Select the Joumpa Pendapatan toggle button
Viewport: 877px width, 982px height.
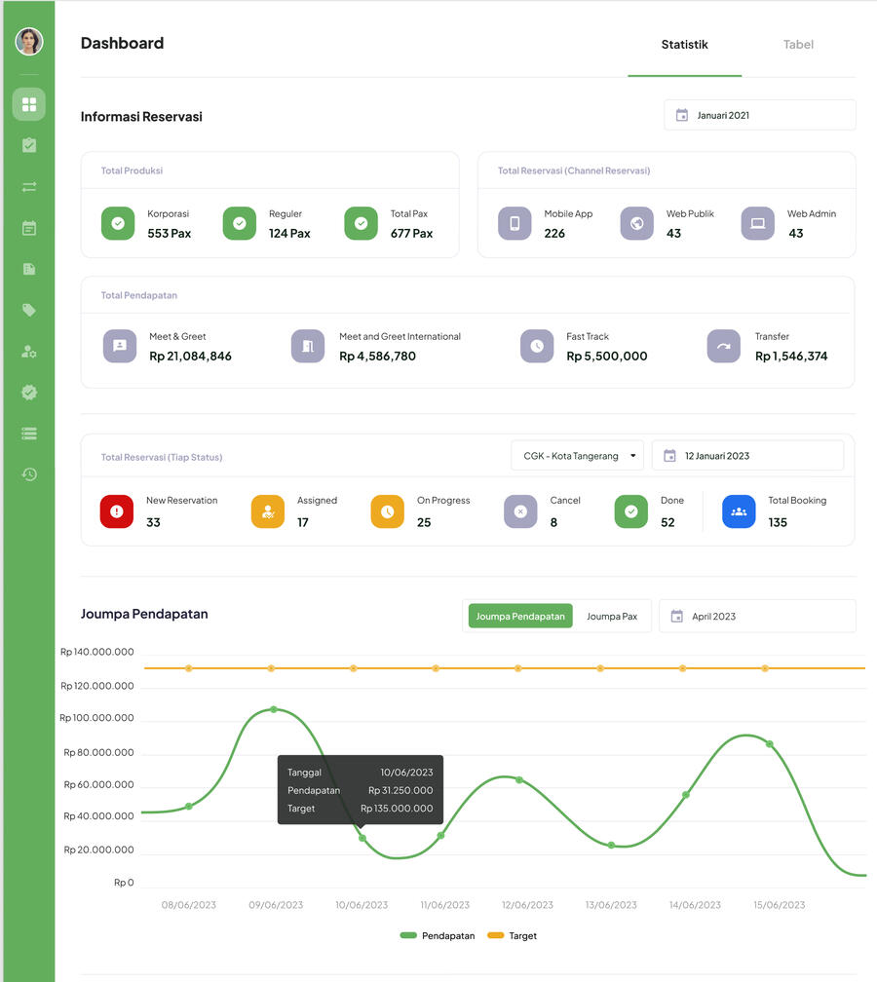(x=520, y=617)
